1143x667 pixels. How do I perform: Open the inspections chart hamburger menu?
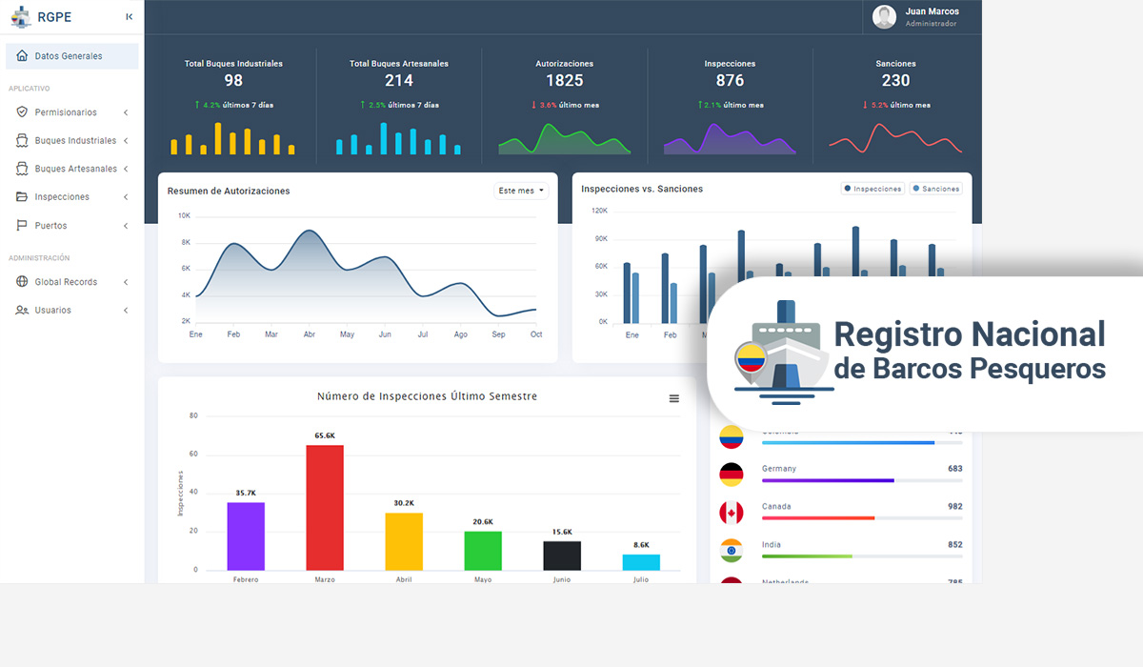pyautogui.click(x=674, y=398)
